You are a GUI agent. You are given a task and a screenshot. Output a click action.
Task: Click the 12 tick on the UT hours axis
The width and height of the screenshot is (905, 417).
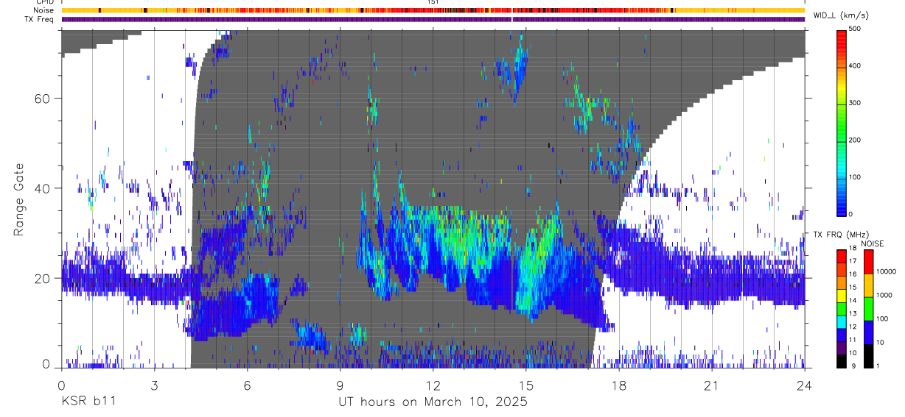433,385
